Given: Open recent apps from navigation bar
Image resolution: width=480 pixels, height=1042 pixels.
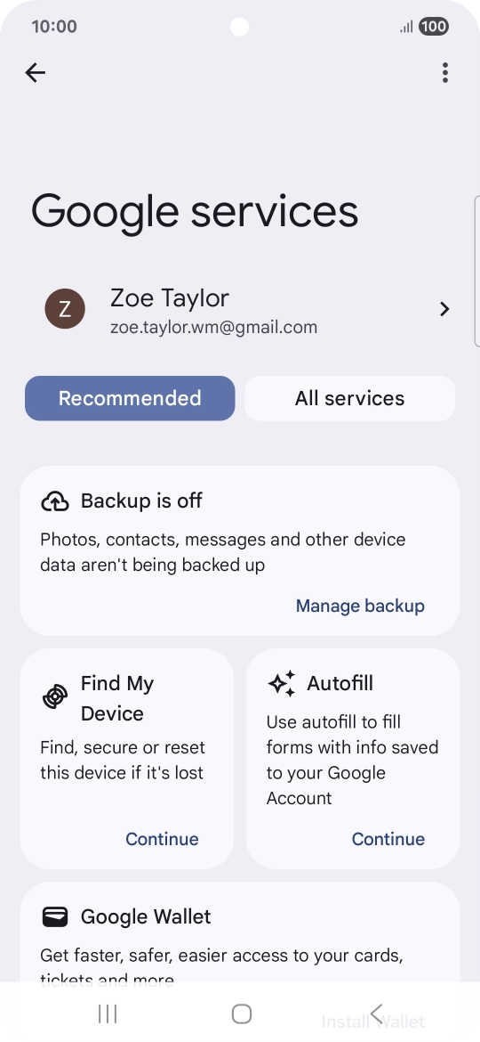Looking at the screenshot, I should coord(108,1014).
